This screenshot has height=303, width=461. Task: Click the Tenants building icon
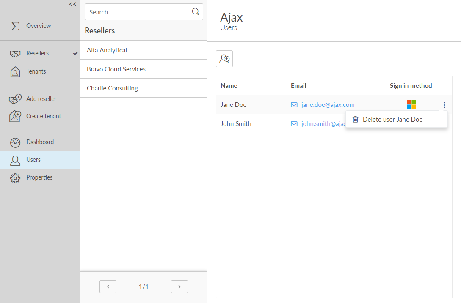point(15,72)
